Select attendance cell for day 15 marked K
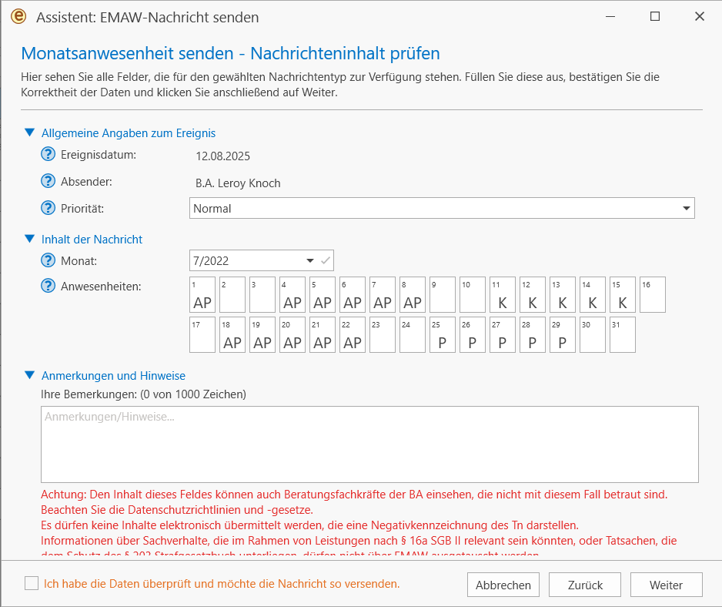 point(623,294)
